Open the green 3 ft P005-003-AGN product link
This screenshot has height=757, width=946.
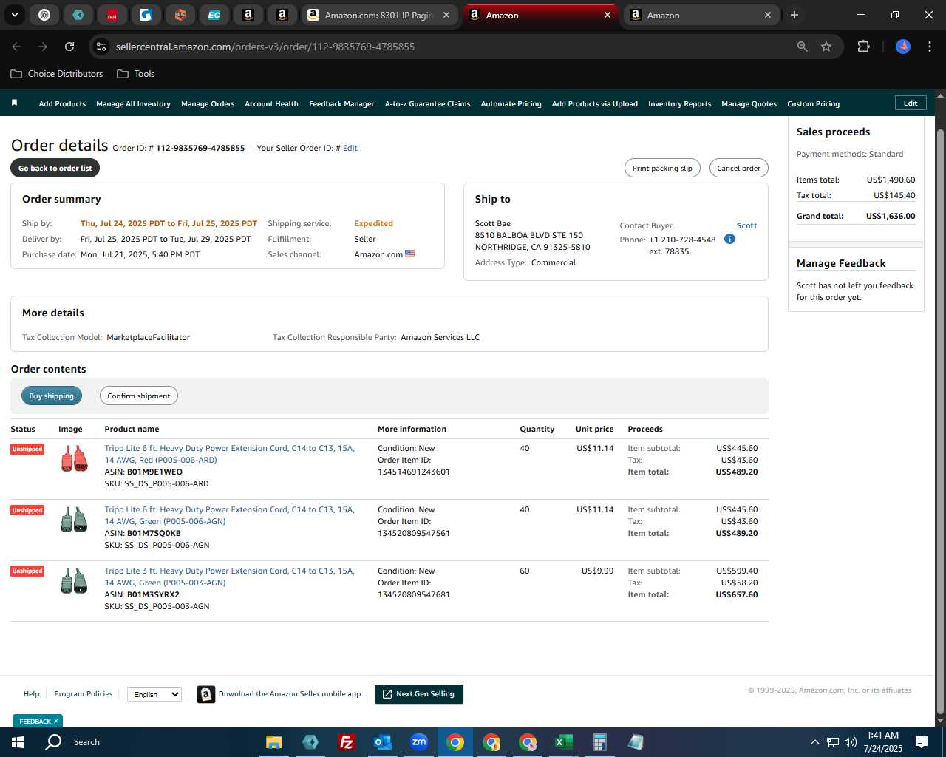230,577
